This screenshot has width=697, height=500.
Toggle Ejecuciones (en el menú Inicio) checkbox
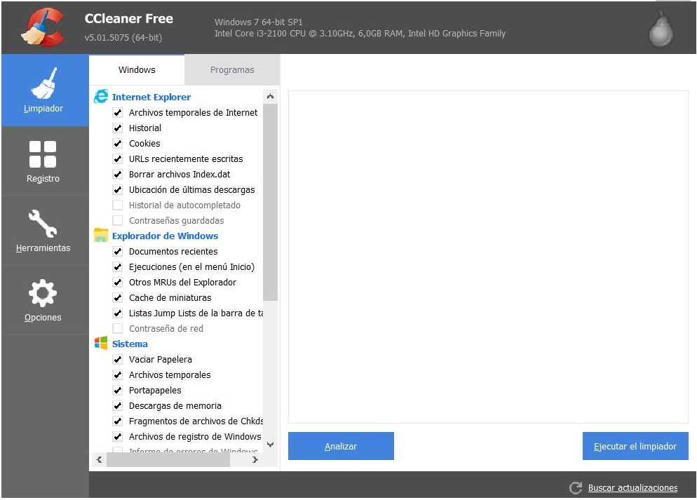117,266
